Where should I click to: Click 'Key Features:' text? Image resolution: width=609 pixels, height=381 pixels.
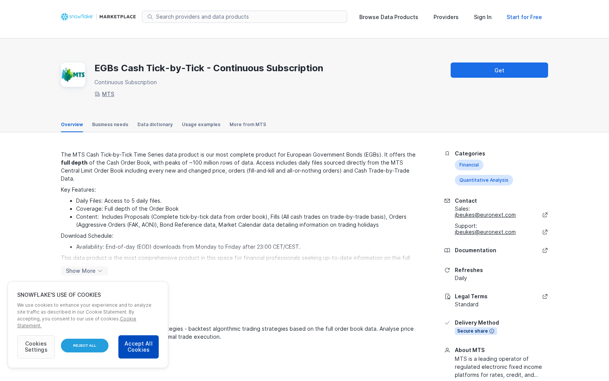click(78, 190)
